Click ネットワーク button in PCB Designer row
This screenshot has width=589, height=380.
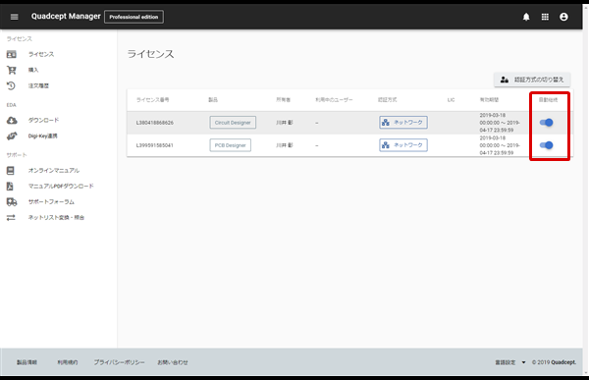click(403, 145)
